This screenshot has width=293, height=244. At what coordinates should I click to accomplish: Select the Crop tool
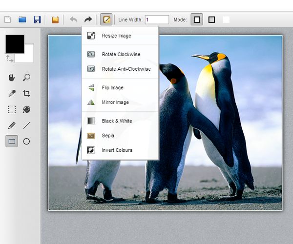(x=27, y=93)
